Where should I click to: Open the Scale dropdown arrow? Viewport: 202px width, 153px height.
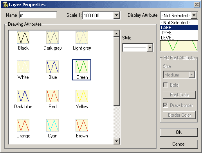(x=116, y=15)
